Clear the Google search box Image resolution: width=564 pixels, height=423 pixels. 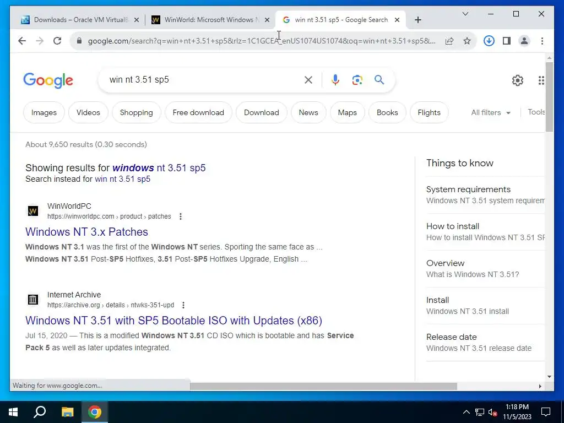308,80
